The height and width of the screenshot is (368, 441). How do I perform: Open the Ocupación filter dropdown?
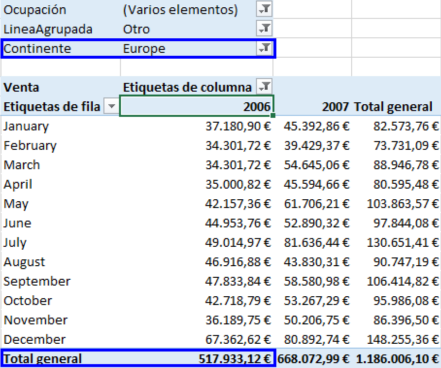tap(265, 10)
